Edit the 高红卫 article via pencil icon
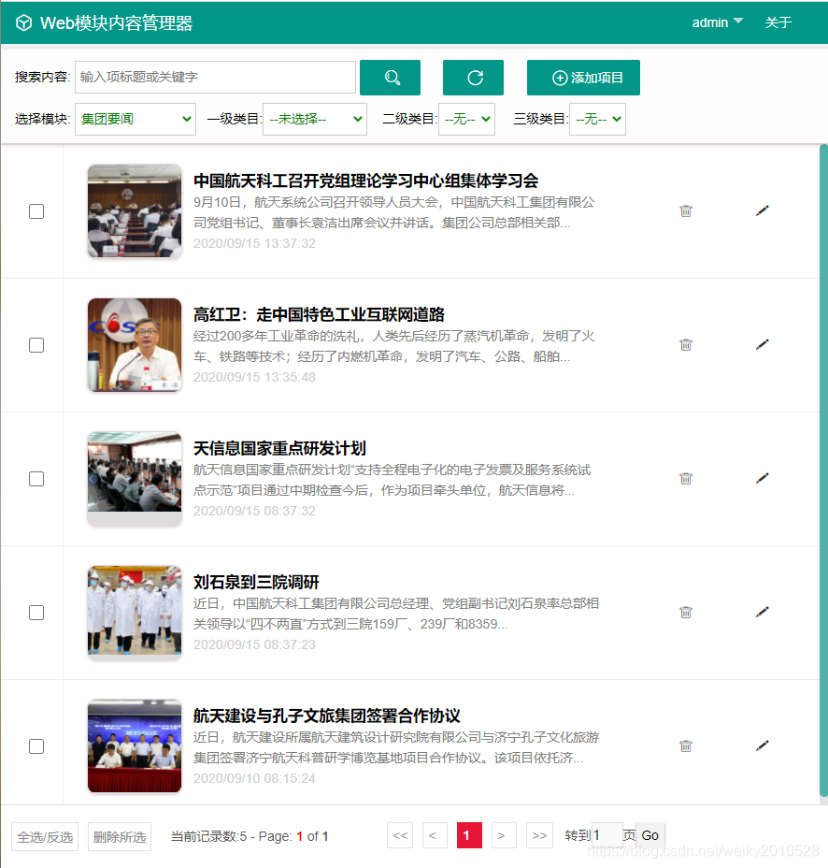 pyautogui.click(x=763, y=345)
